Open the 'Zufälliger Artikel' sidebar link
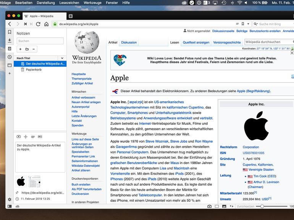This screenshot has width=294, height=220. (x=82, y=83)
